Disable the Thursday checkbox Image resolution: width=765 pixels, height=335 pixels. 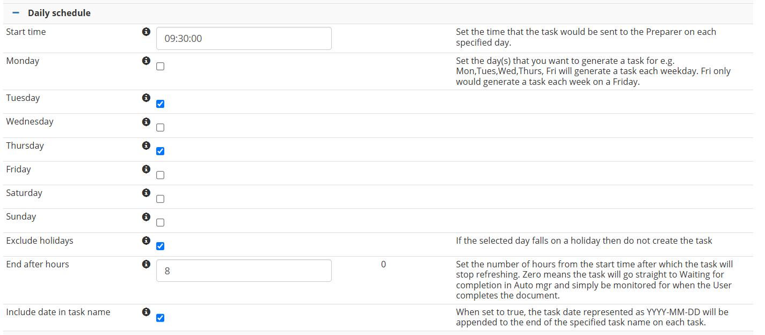[x=160, y=151]
